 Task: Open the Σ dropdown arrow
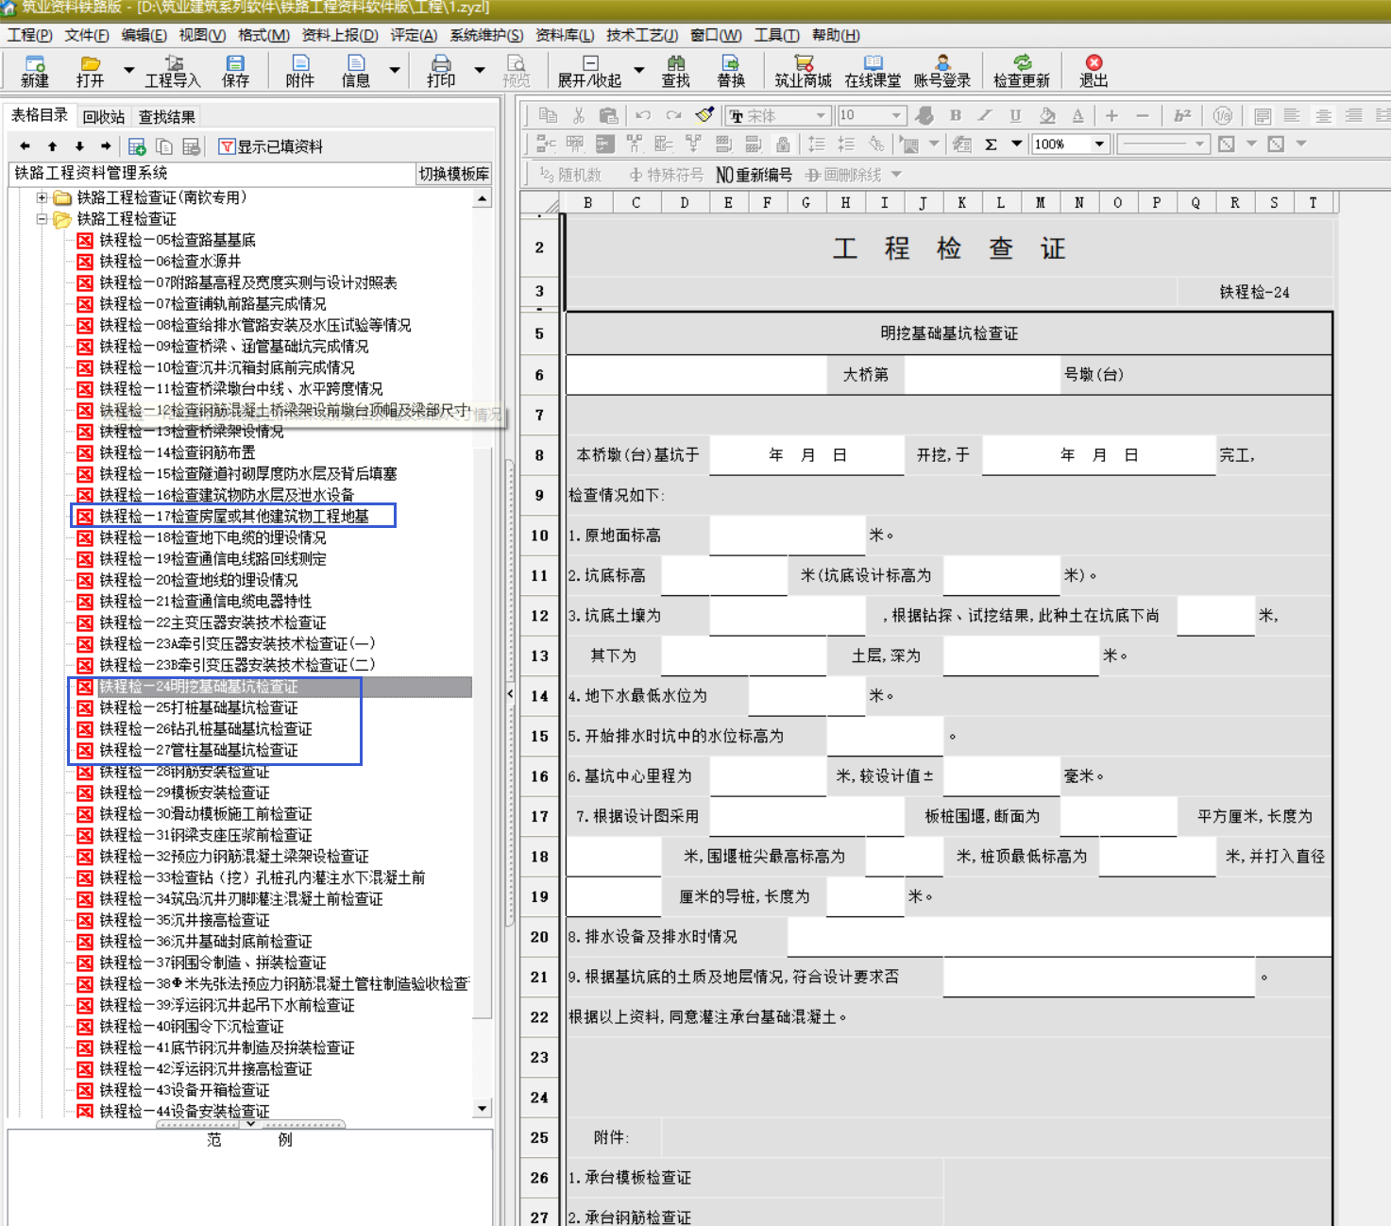pyautogui.click(x=1017, y=144)
